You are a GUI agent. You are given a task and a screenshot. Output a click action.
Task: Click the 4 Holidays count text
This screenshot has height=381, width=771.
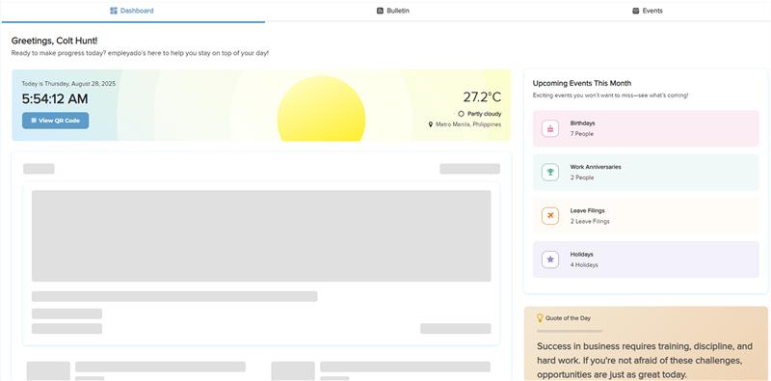coord(584,265)
